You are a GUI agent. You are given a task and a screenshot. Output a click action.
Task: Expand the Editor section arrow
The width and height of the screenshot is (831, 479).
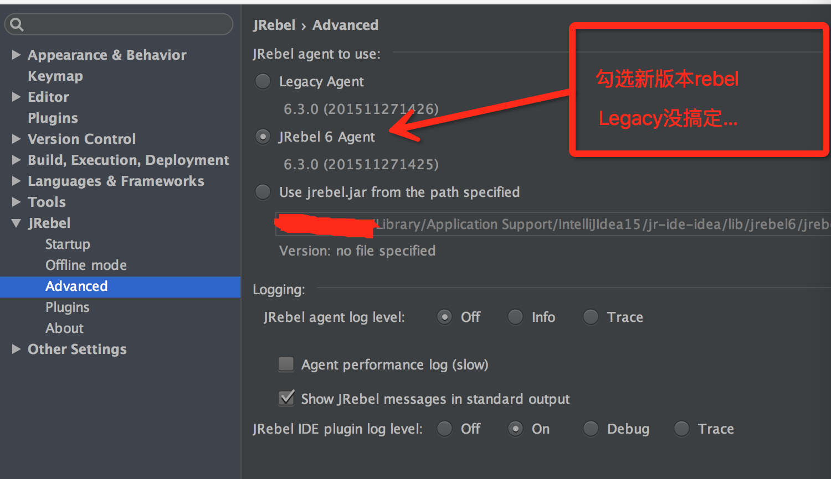[16, 97]
